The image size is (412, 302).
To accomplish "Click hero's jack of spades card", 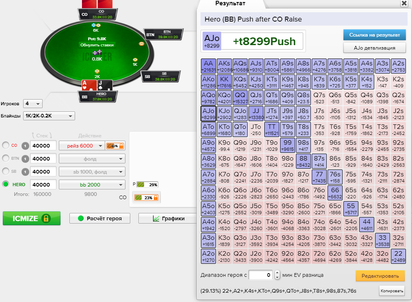I will click(105, 85).
